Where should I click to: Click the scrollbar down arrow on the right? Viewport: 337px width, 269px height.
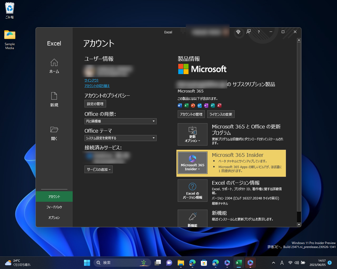299,225
